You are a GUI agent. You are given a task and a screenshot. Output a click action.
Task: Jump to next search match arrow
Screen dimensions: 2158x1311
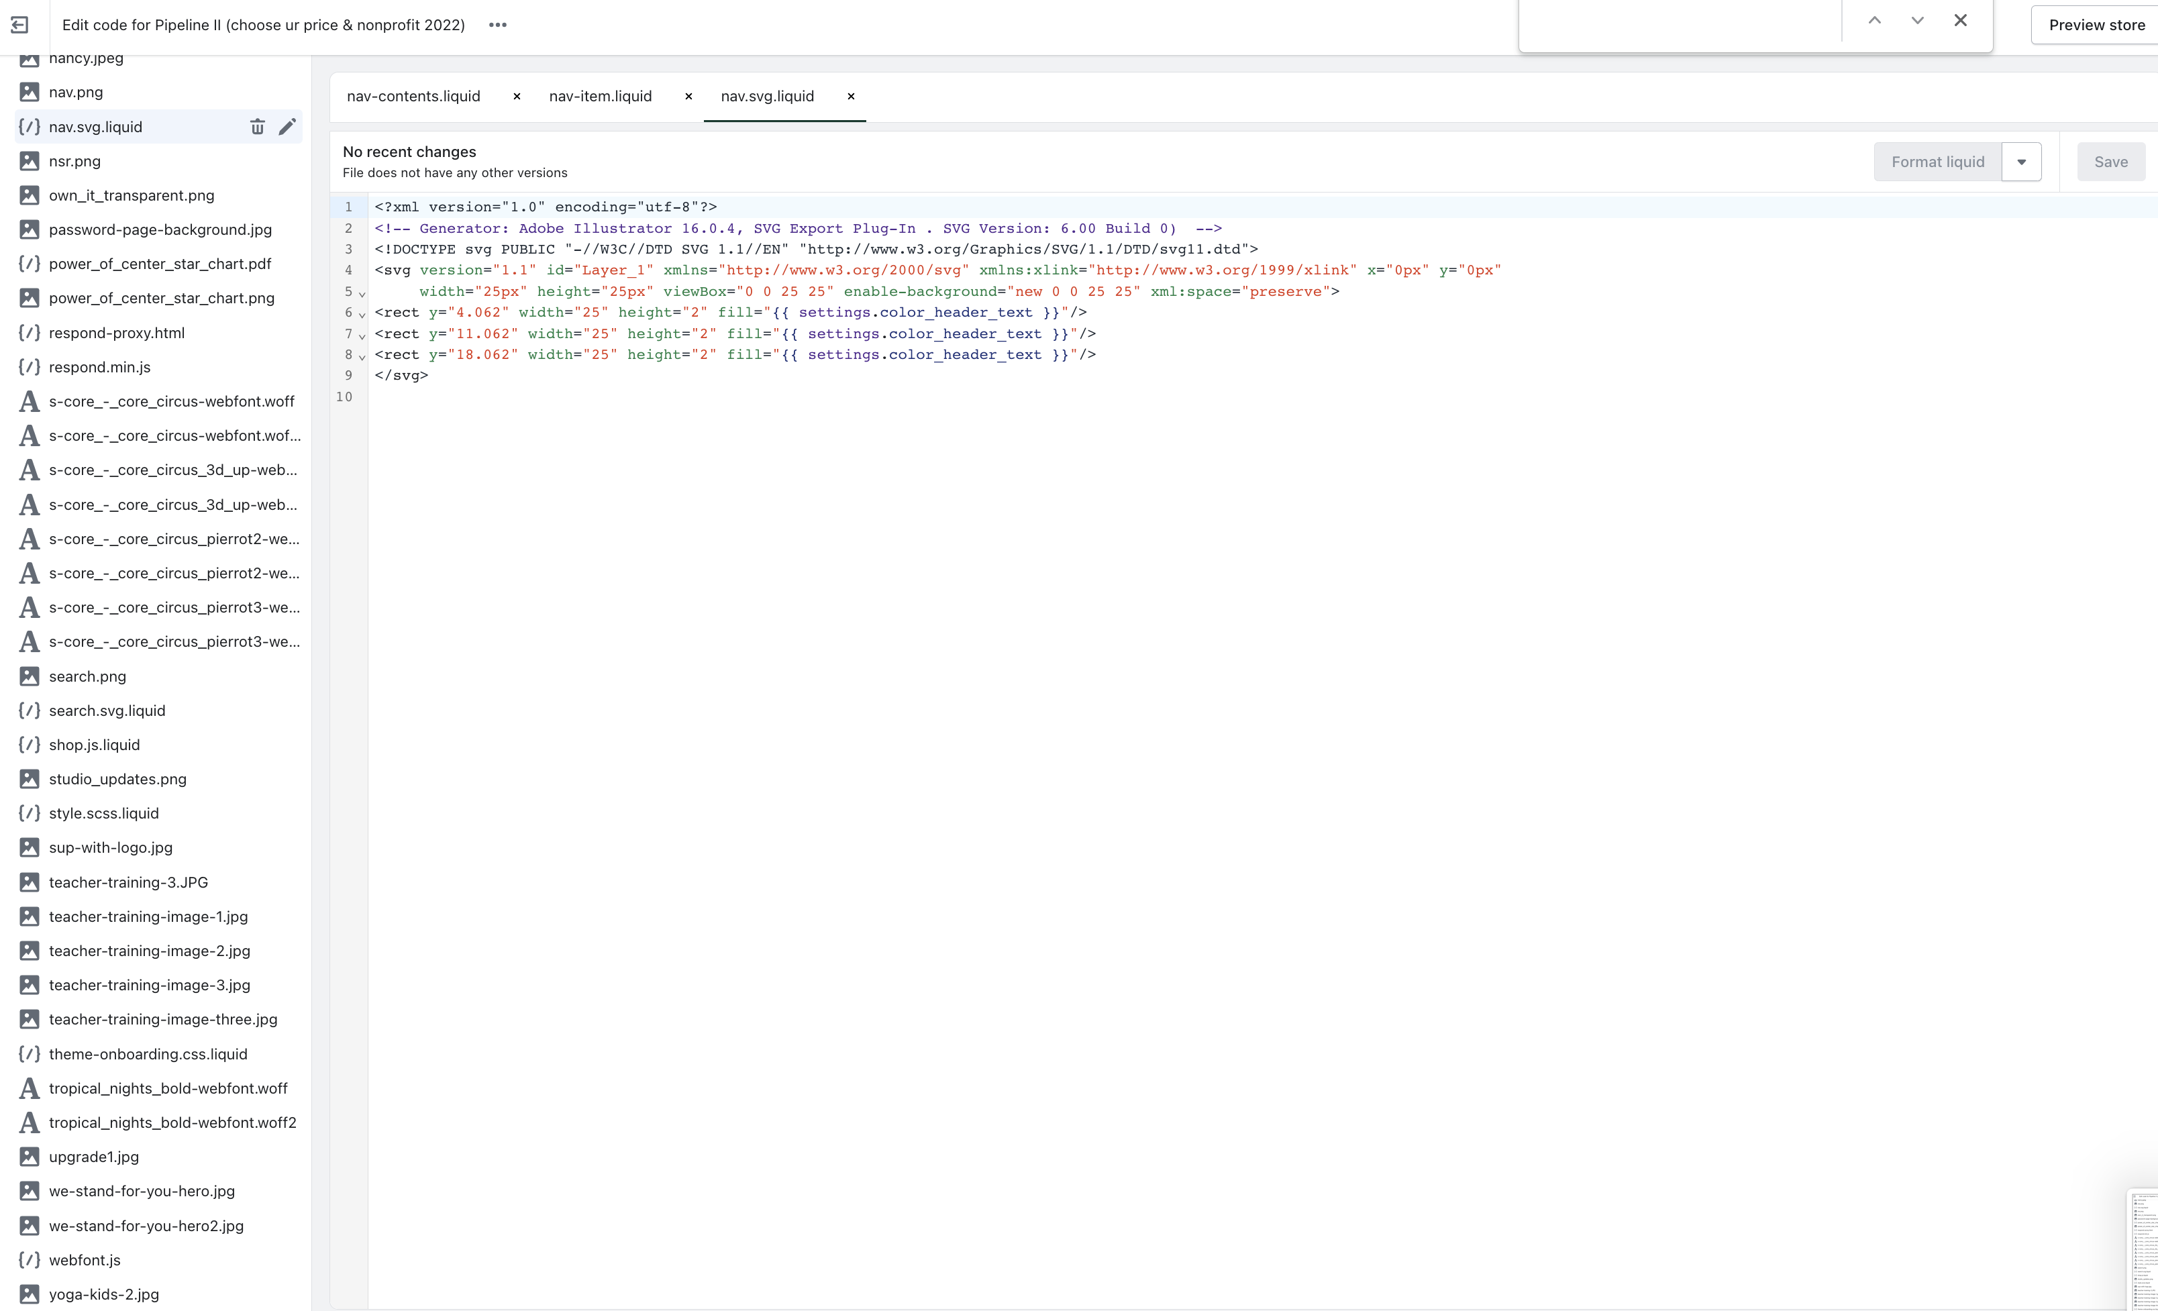1917,21
